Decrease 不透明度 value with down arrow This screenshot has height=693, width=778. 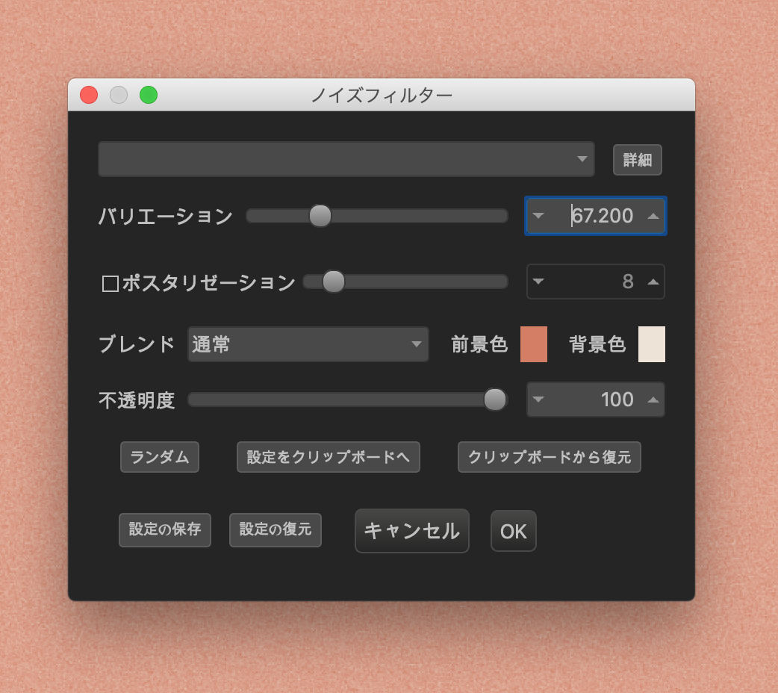pyautogui.click(x=538, y=399)
